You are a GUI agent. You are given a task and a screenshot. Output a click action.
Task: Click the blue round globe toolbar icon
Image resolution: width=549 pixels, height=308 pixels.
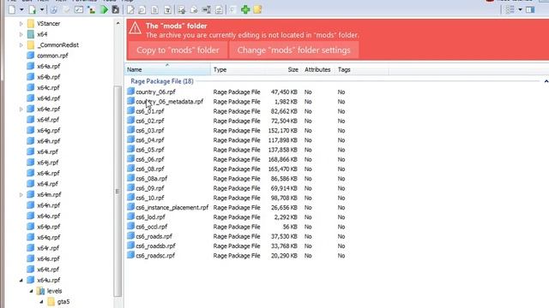point(53,9)
